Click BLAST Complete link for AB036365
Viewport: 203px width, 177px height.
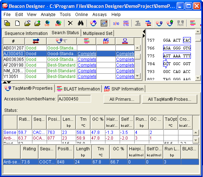[87, 59]
